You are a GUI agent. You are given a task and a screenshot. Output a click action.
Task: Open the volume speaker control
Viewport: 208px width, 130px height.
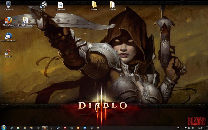point(192,128)
